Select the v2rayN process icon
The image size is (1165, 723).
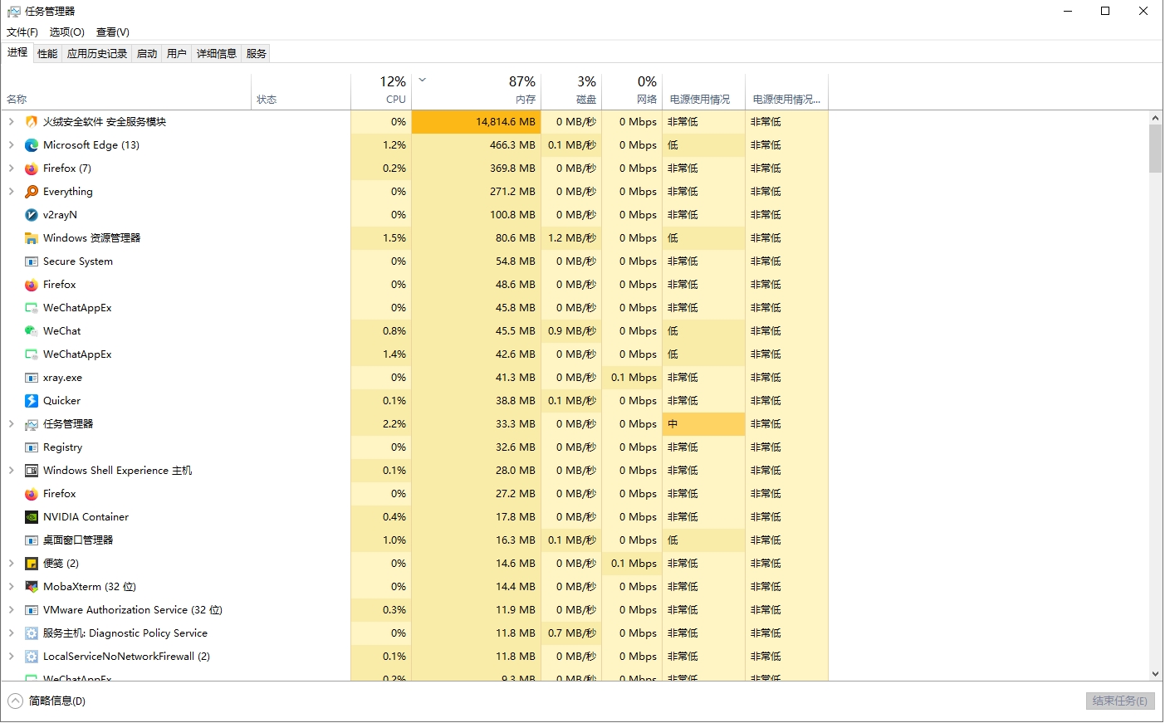tap(32, 215)
